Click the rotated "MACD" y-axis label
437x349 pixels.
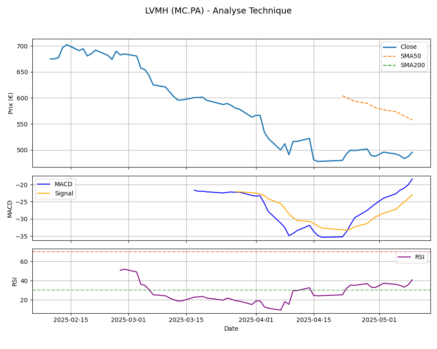[10, 209]
